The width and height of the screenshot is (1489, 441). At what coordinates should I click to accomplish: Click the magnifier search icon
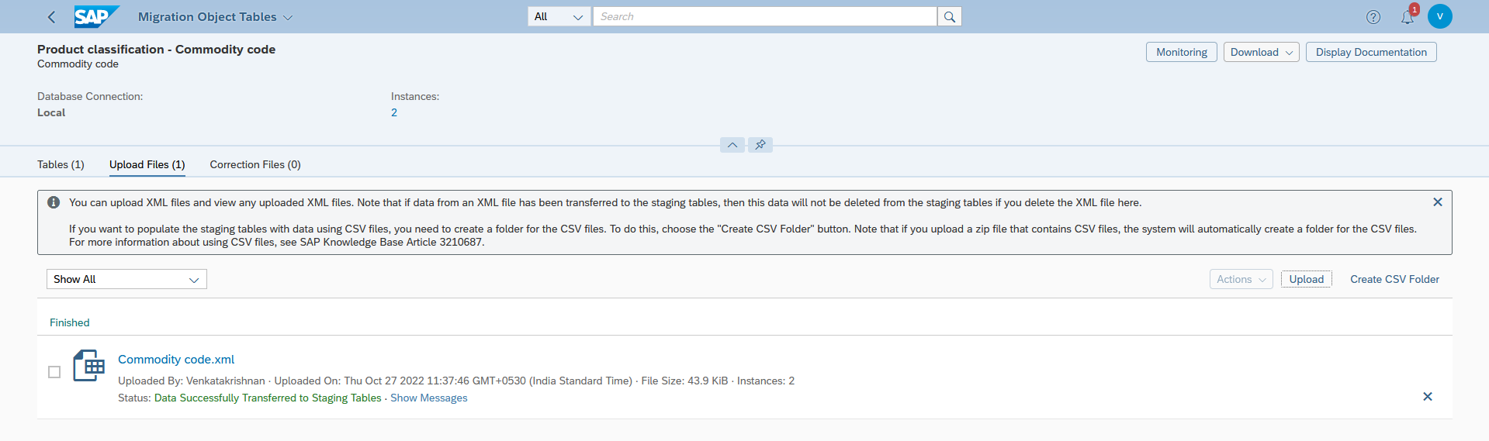[949, 16]
